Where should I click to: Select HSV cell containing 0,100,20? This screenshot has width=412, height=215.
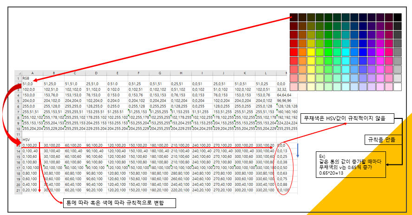33,145
